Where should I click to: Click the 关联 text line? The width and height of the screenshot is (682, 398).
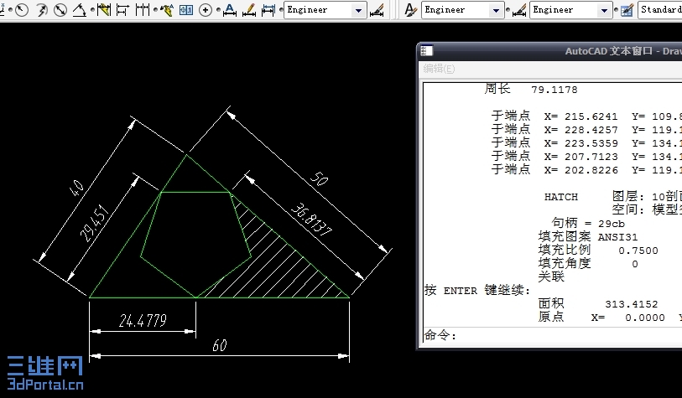[x=550, y=277]
